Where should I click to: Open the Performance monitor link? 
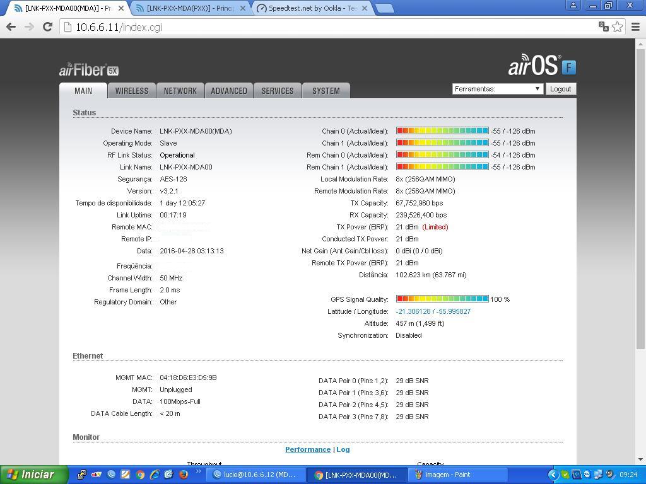coord(308,449)
